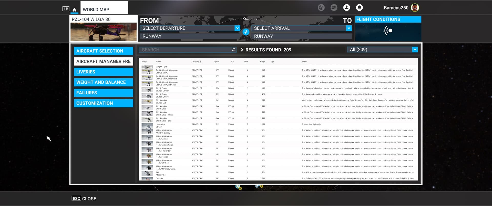The width and height of the screenshot is (492, 206).
Task: Open the SELECT ARRIVAL dropdown
Action: click(x=302, y=28)
